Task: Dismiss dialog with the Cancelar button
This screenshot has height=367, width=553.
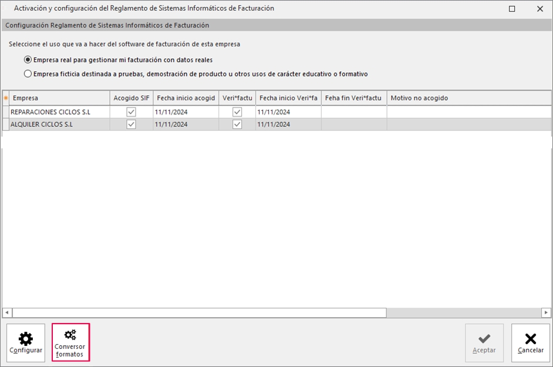Action: point(531,343)
